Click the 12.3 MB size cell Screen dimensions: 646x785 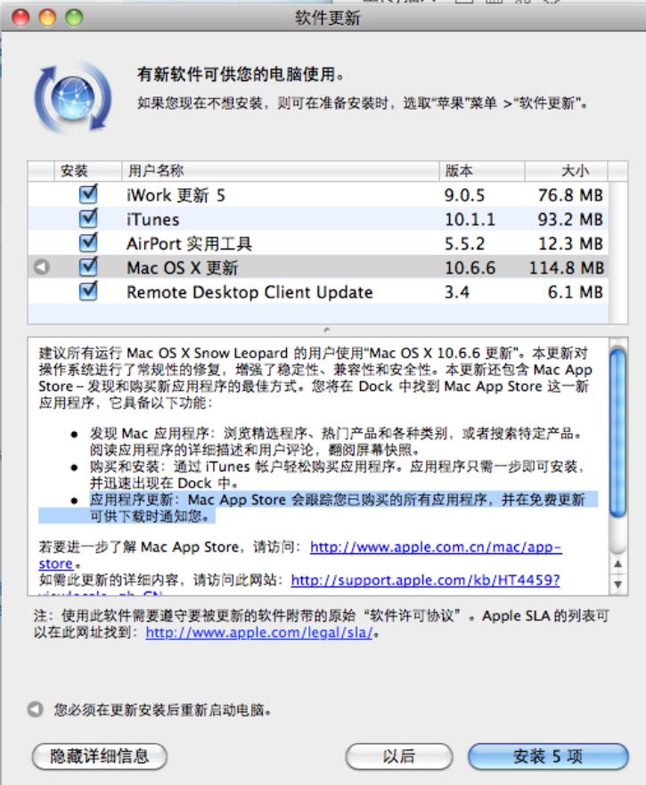click(x=570, y=244)
